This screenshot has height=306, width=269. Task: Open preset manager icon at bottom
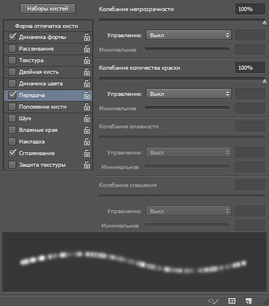(x=232, y=301)
